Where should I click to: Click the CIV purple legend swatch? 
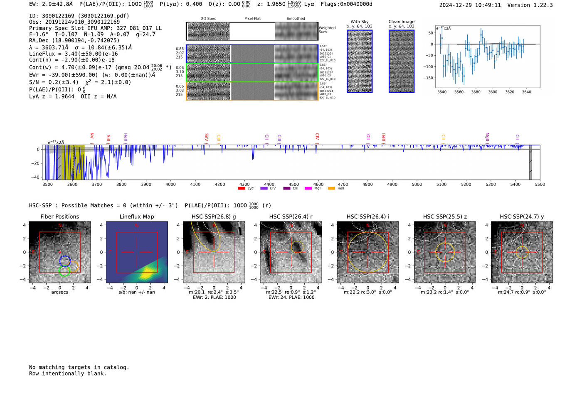264,188
